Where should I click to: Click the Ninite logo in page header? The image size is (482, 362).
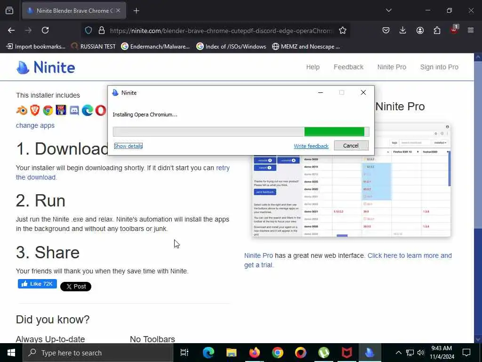46,67
